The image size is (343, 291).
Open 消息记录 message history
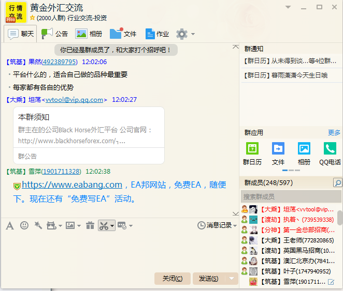coord(215,225)
